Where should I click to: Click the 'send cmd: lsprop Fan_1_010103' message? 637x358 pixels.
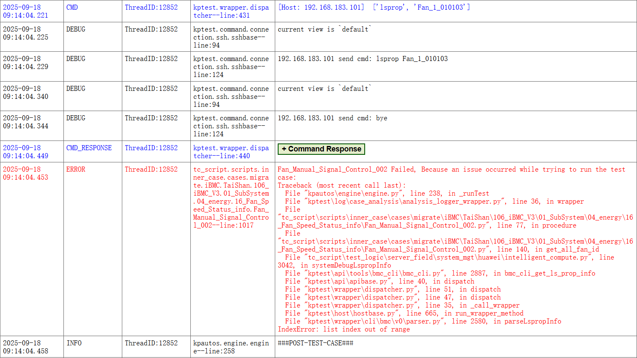[x=363, y=59]
